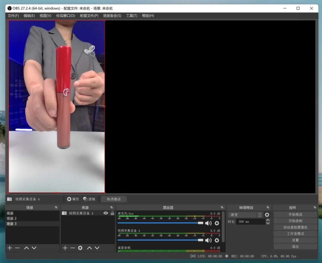Add a new scene with the plus icon
Viewport: 322px width, 263px height.
point(10,248)
